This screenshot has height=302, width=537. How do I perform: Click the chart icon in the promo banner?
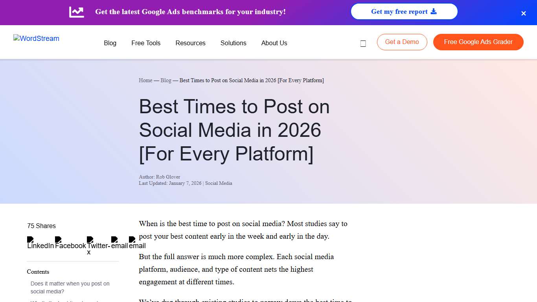[76, 12]
